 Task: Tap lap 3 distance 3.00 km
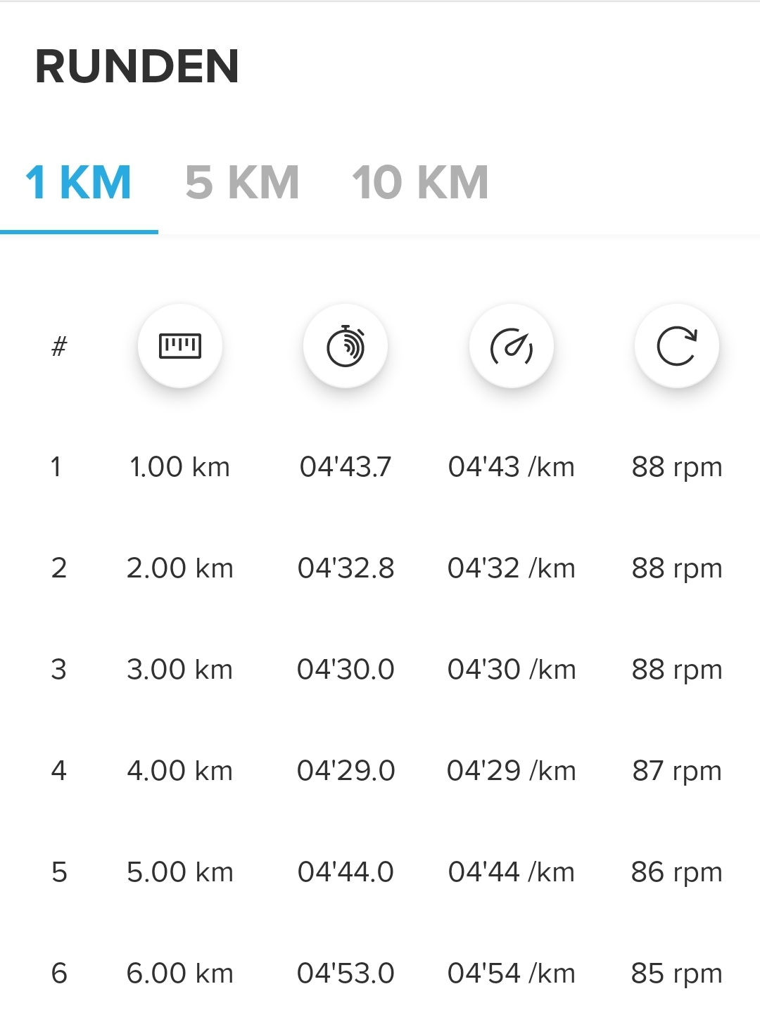(x=180, y=670)
